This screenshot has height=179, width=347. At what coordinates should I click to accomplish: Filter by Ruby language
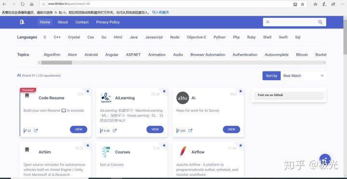[x=251, y=37]
